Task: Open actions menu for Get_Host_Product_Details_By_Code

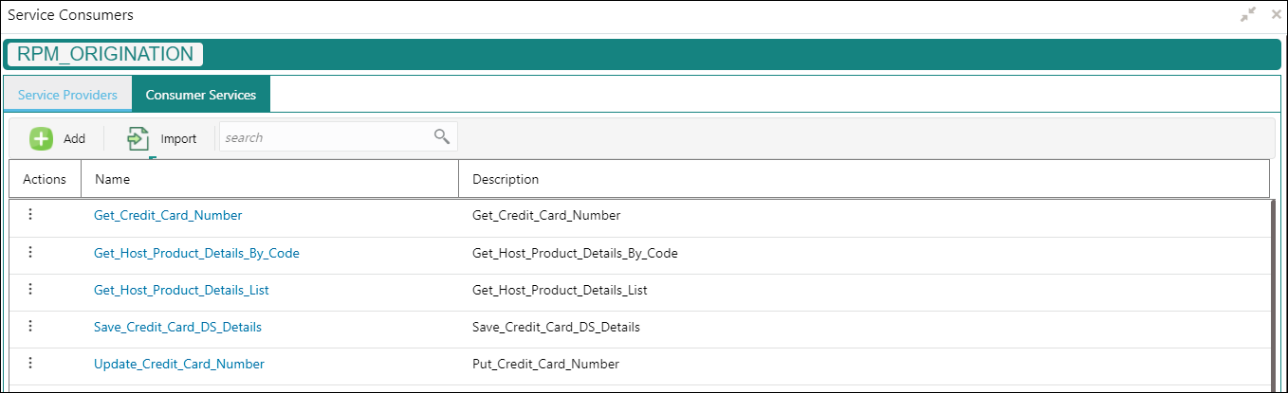Action: click(x=30, y=252)
